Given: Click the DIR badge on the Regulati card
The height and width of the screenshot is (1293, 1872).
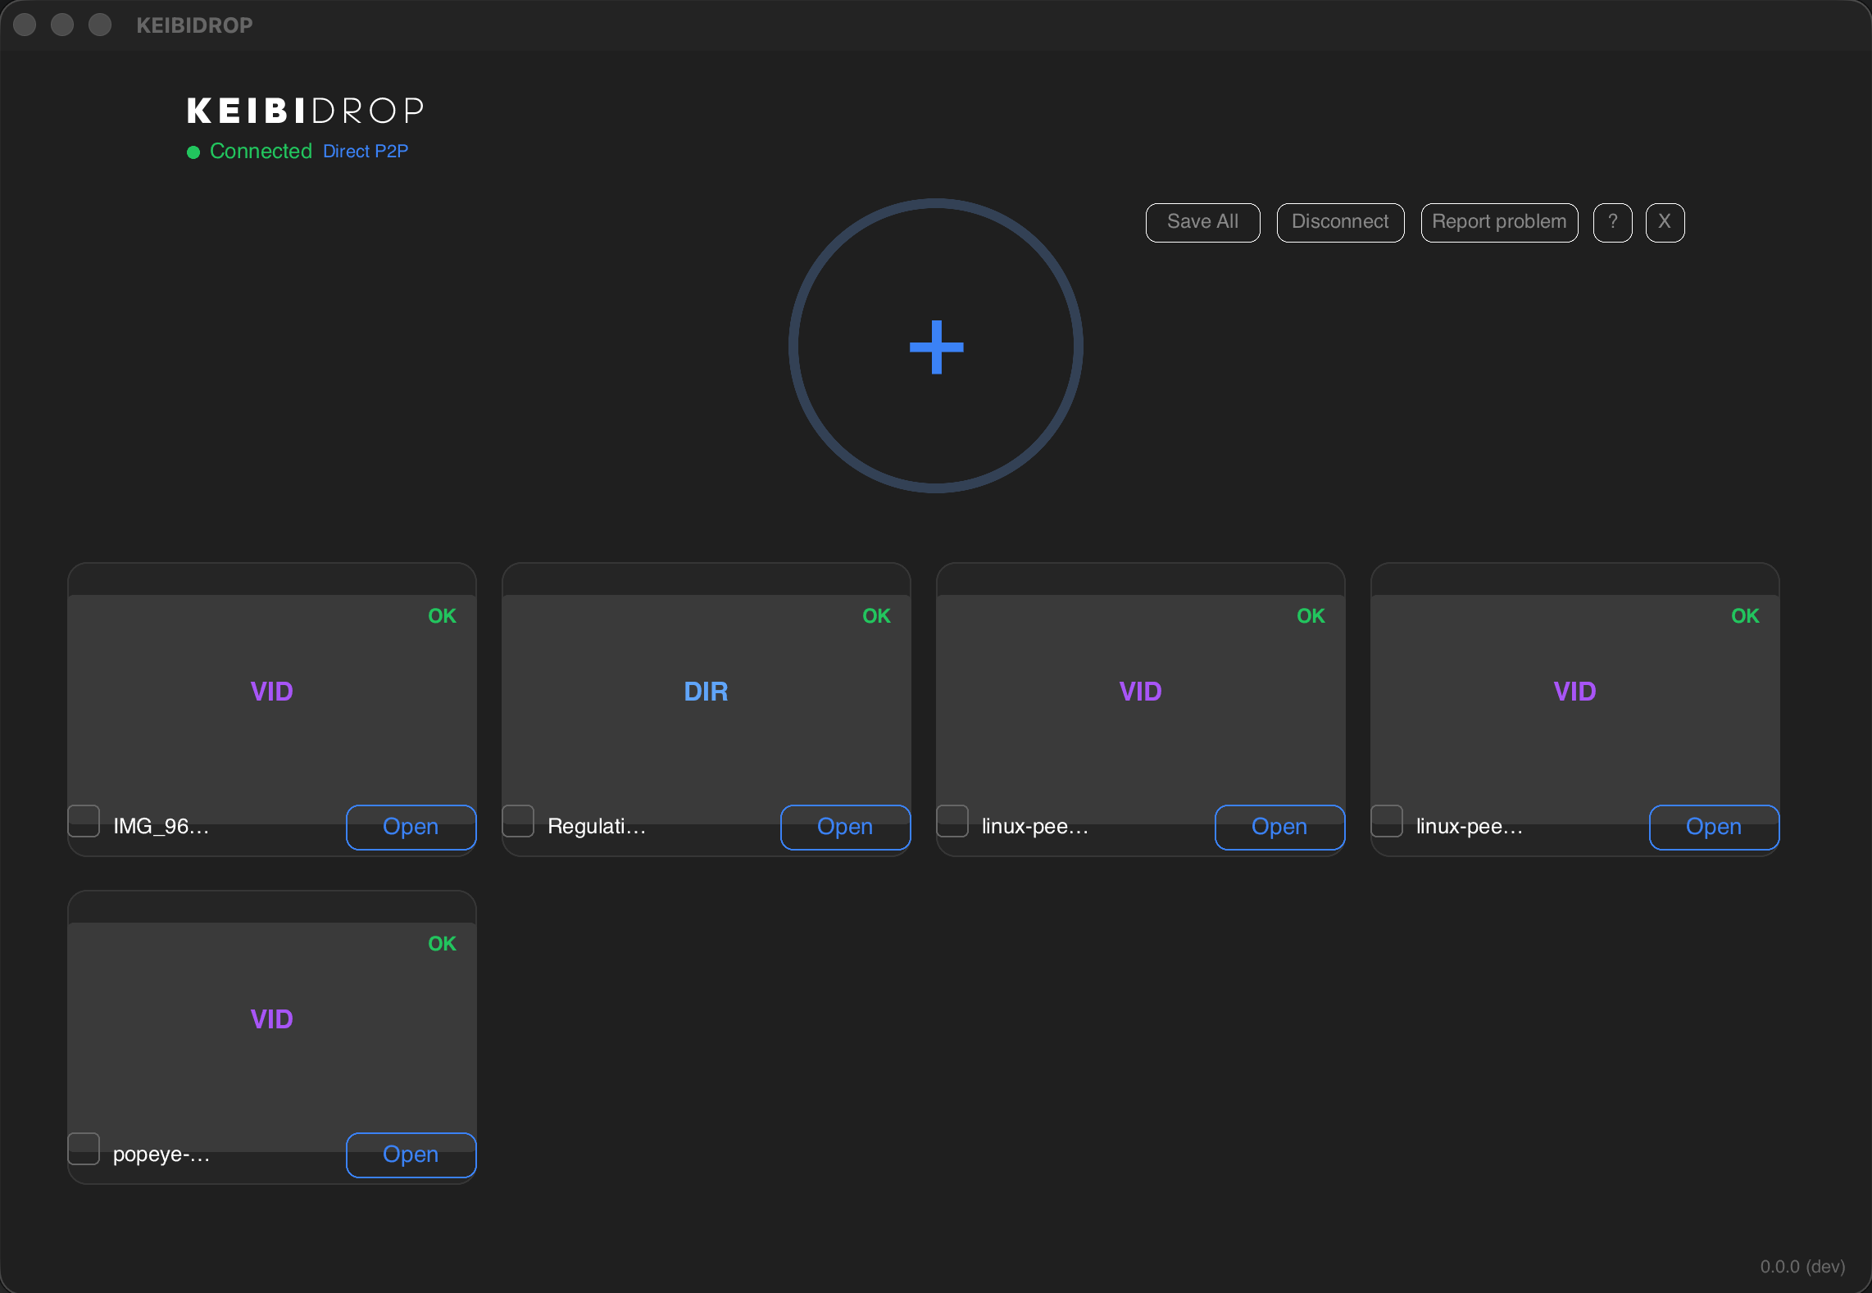Looking at the screenshot, I should [x=706, y=691].
